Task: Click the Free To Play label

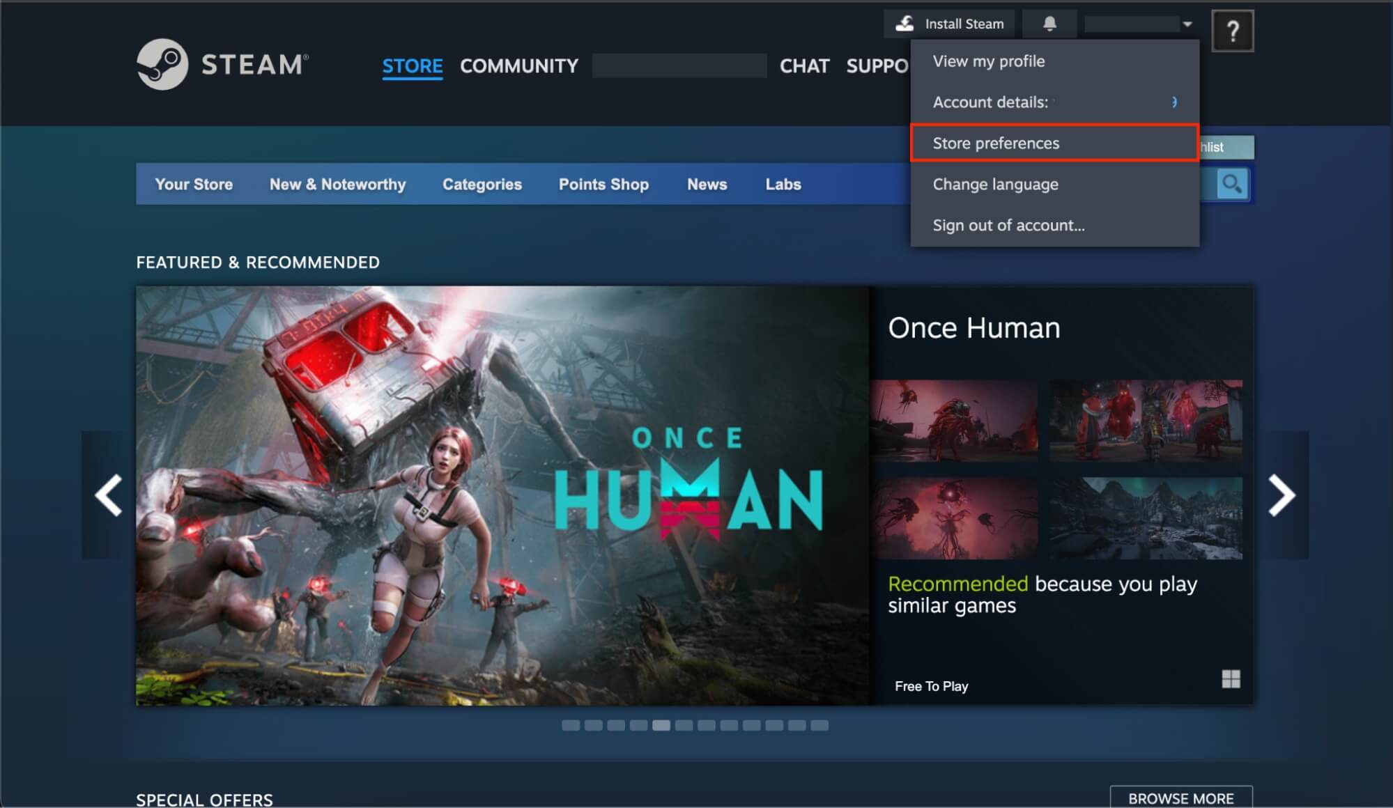Action: coord(932,687)
